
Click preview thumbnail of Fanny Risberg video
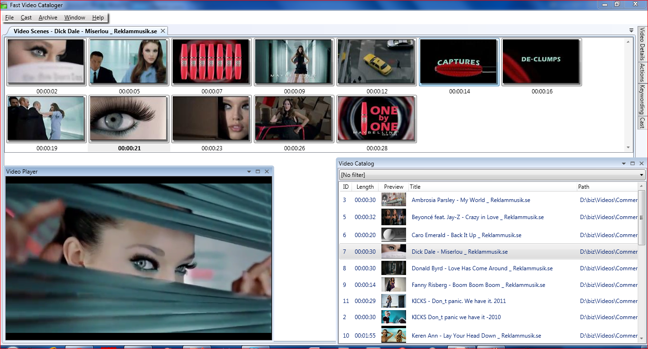coord(394,285)
